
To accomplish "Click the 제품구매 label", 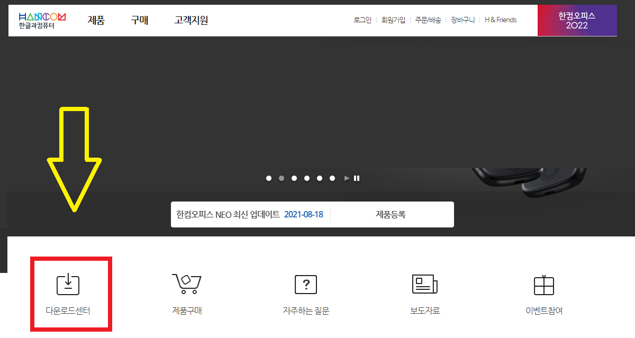I will click(x=187, y=311).
